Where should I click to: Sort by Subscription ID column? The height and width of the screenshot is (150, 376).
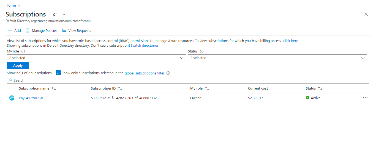pos(107,88)
